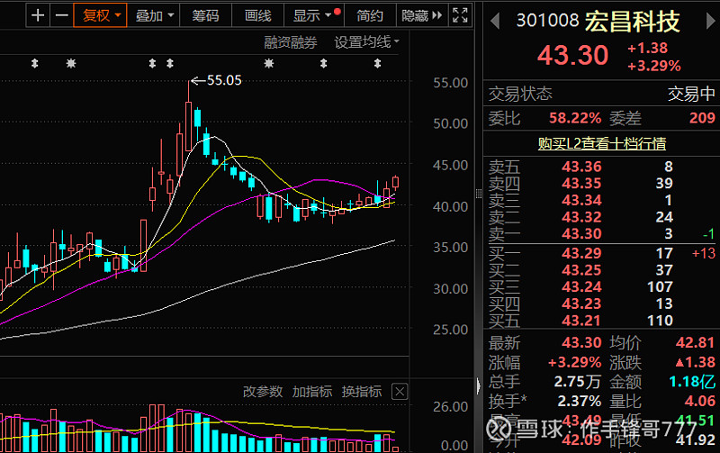Click 换指标 to change the indicator

362,392
